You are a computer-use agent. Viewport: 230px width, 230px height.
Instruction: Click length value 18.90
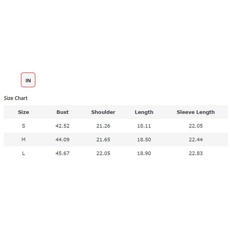tap(144, 153)
